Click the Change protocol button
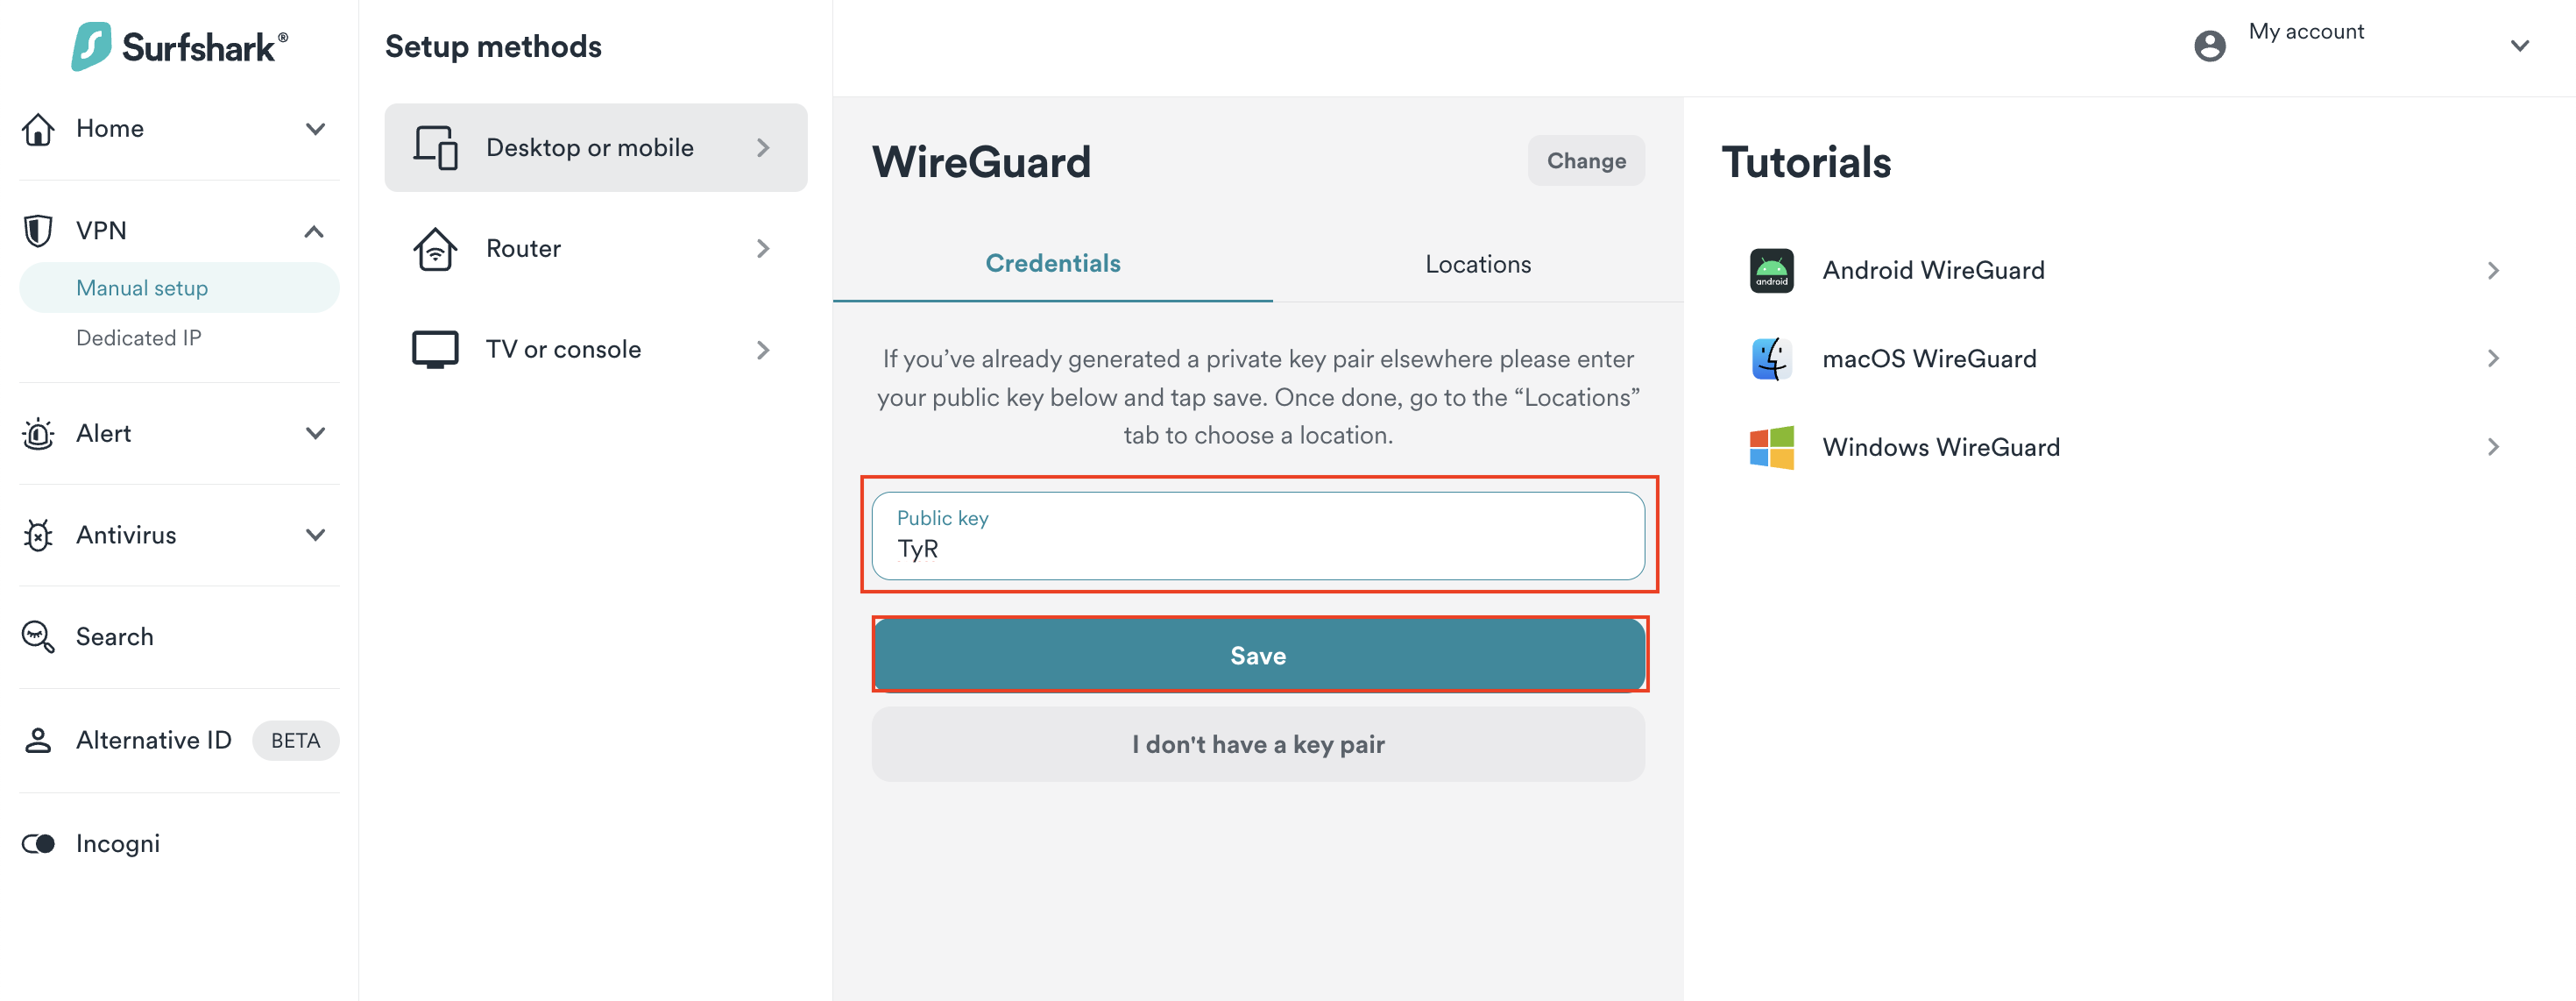This screenshot has width=2576, height=1001. 1585,161
